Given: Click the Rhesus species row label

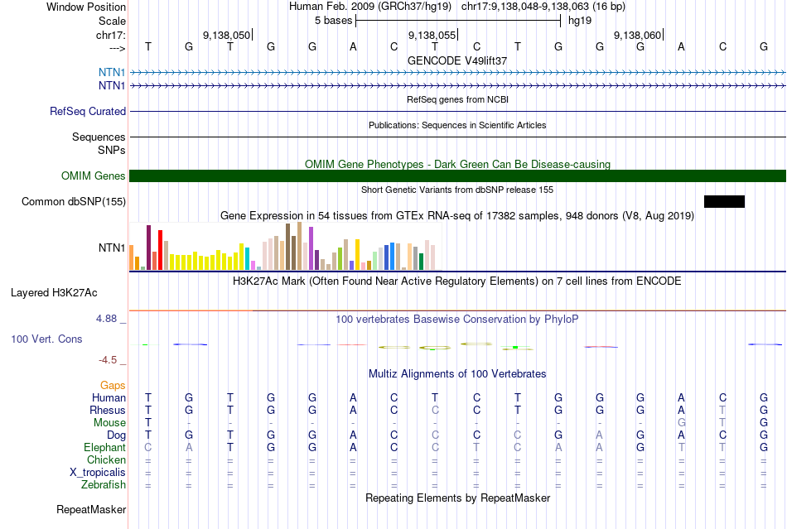Looking at the screenshot, I should pos(108,410).
